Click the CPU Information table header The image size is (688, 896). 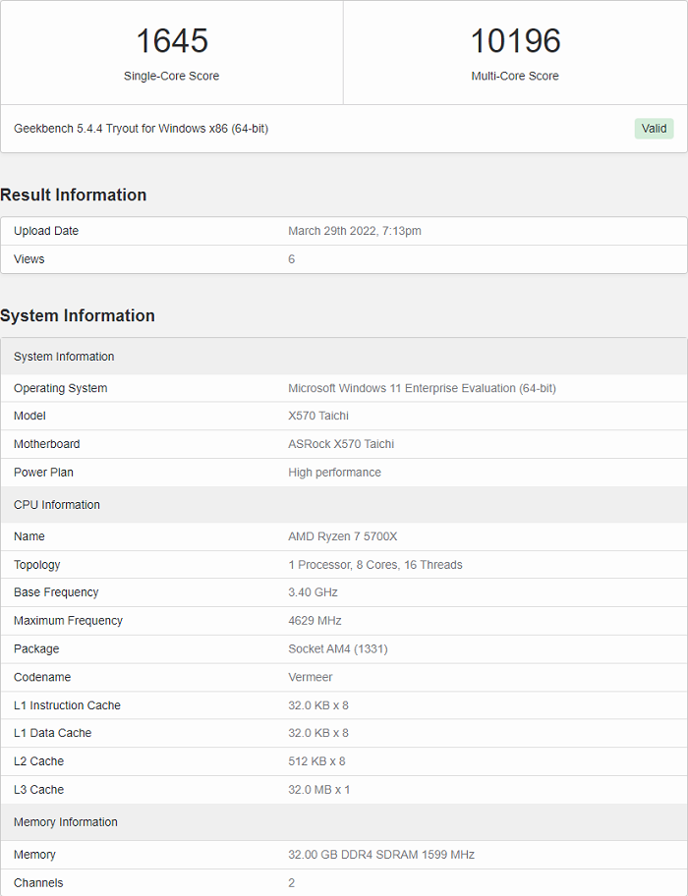57,505
